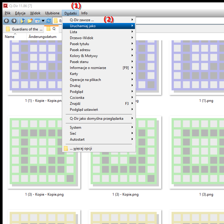Expand Pasek tytułu submenu
This screenshot has height=224, width=224.
(x=99, y=44)
